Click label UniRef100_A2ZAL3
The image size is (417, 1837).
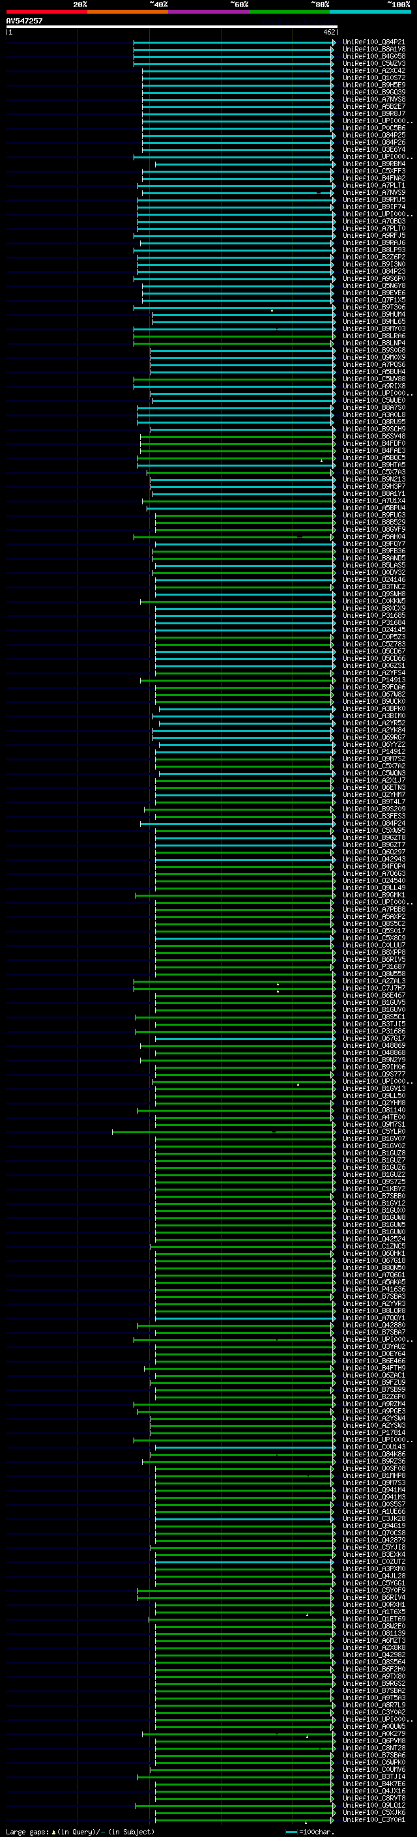tap(373, 981)
